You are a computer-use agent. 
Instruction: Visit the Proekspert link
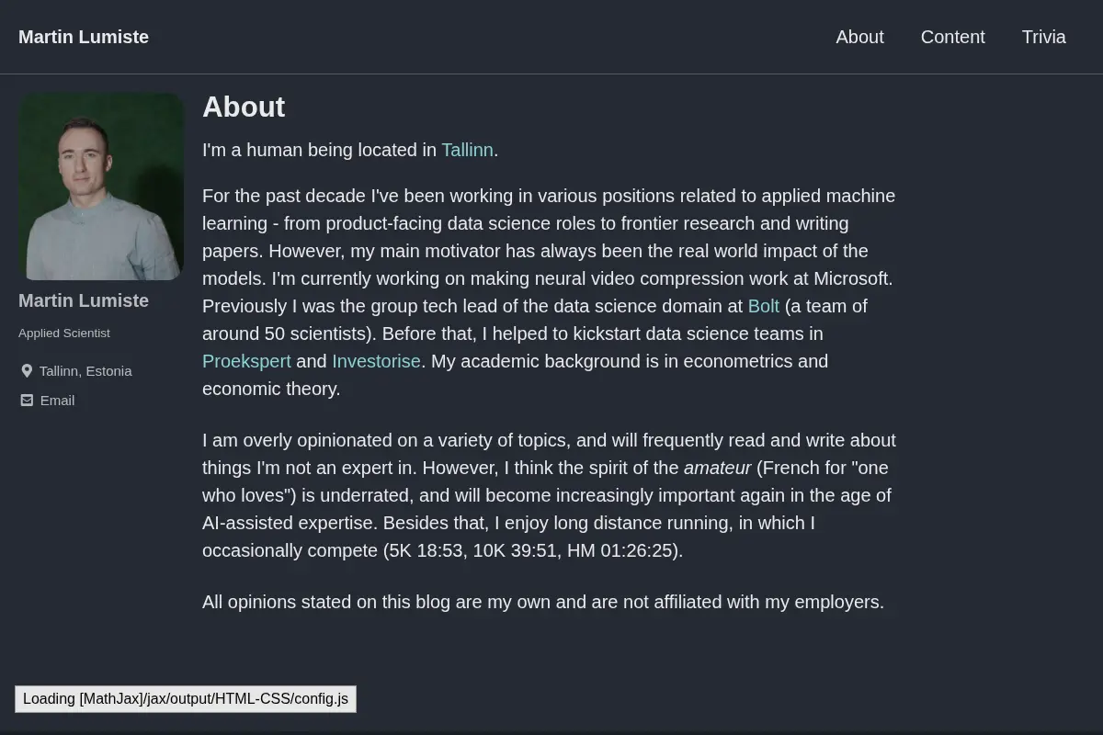pos(246,361)
